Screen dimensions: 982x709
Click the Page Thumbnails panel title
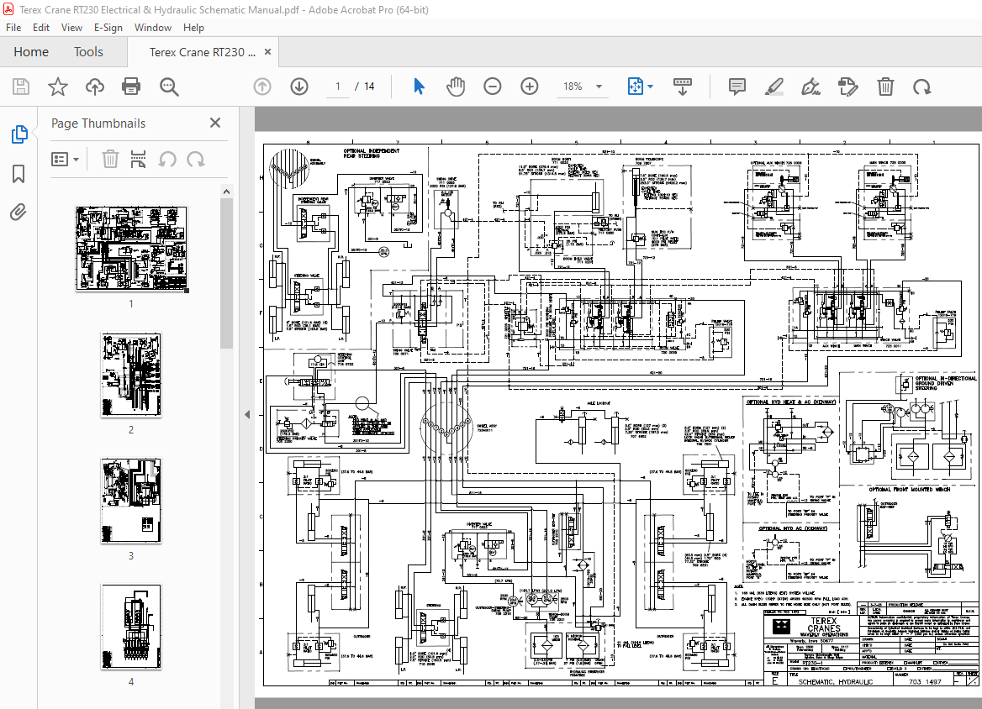(98, 123)
